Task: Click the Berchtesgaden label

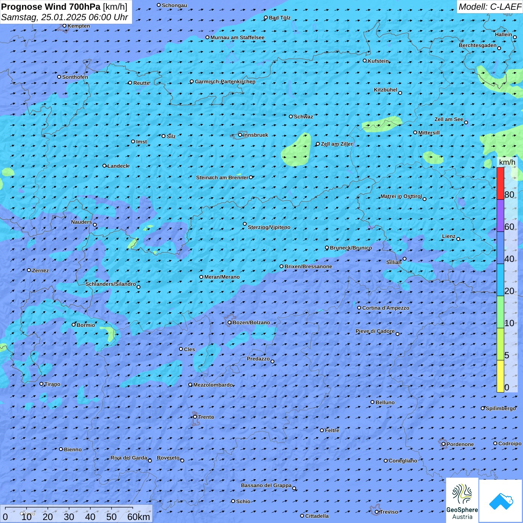Action: coord(478,45)
